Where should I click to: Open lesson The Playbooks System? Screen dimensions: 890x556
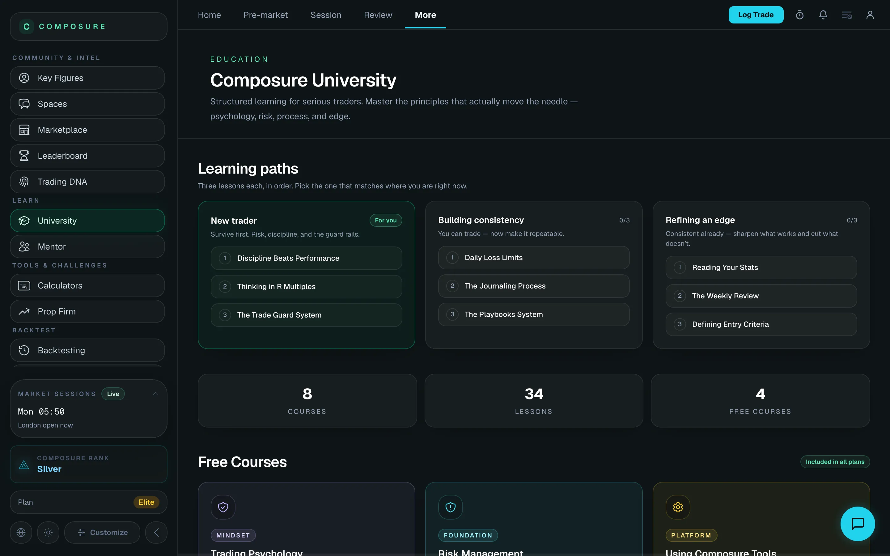point(534,314)
